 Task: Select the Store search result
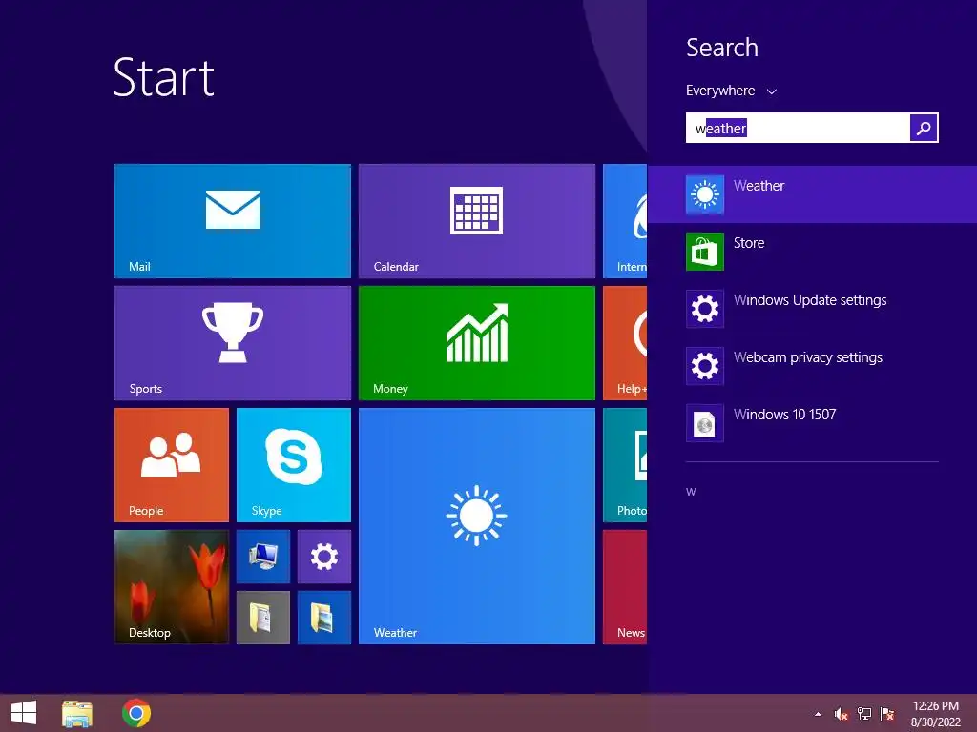pos(812,252)
